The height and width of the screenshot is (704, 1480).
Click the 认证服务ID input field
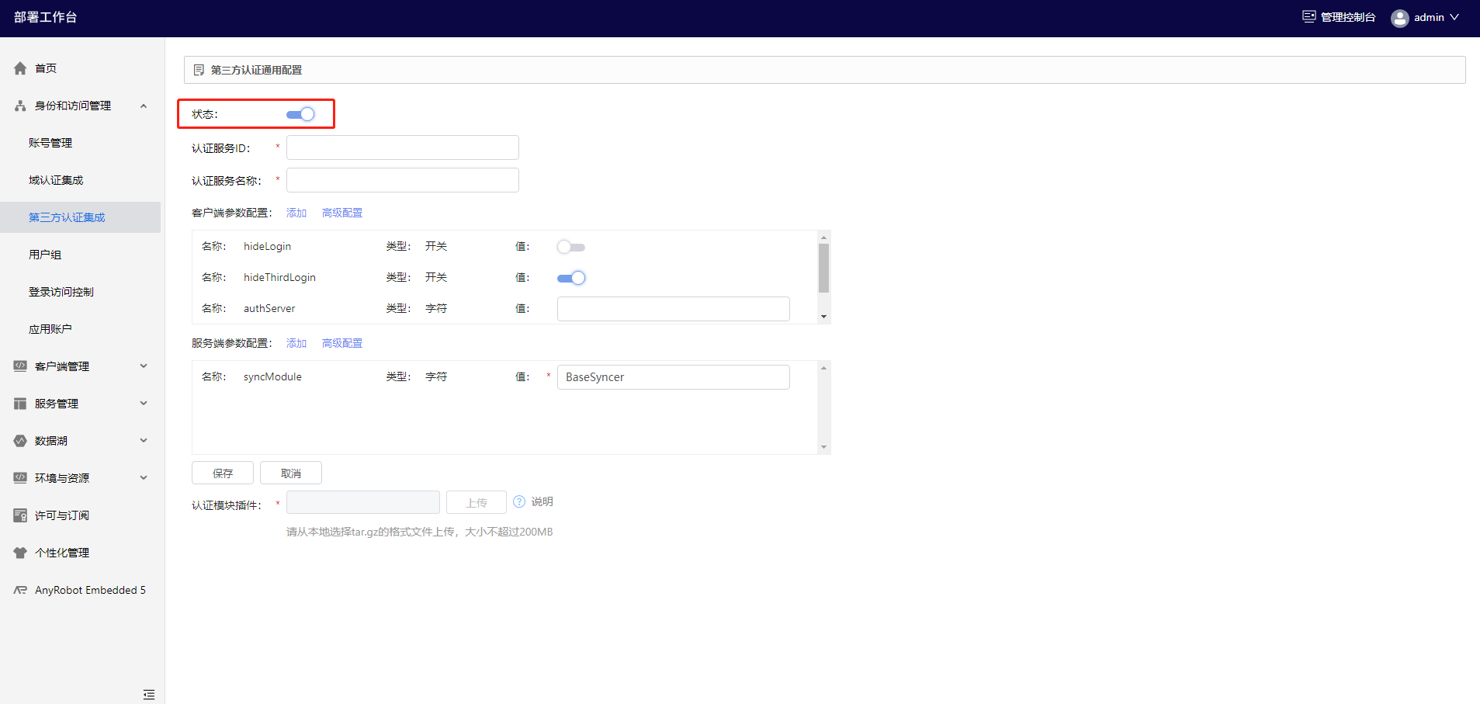pos(403,147)
